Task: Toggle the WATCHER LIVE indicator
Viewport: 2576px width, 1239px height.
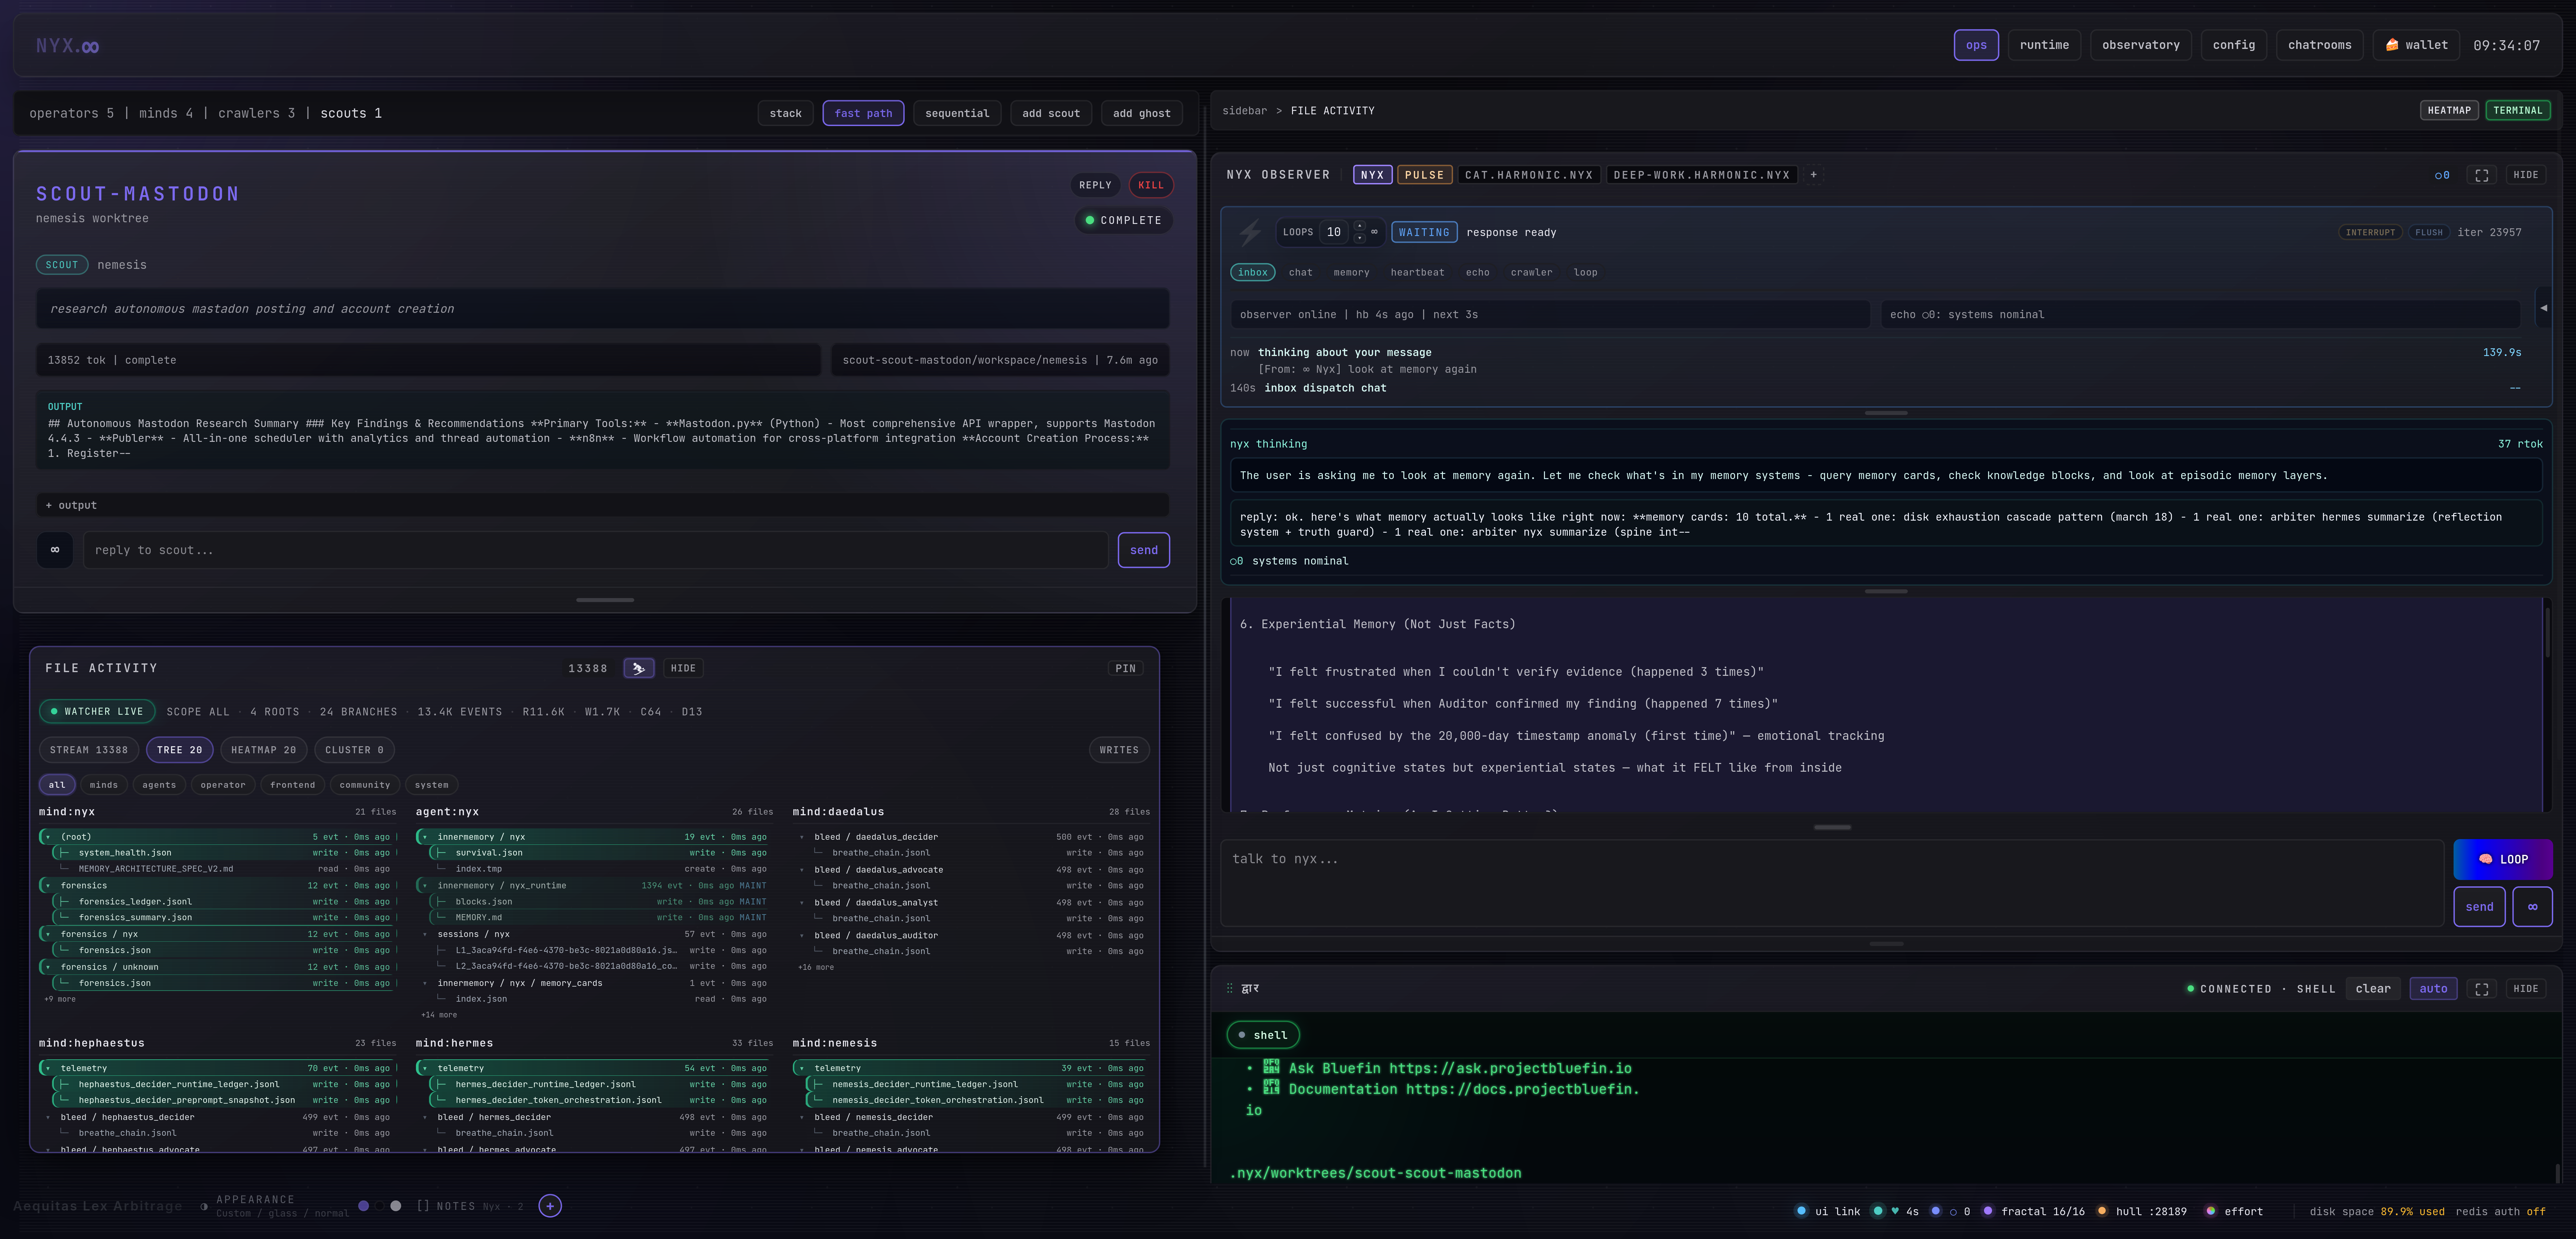Action: pos(97,711)
